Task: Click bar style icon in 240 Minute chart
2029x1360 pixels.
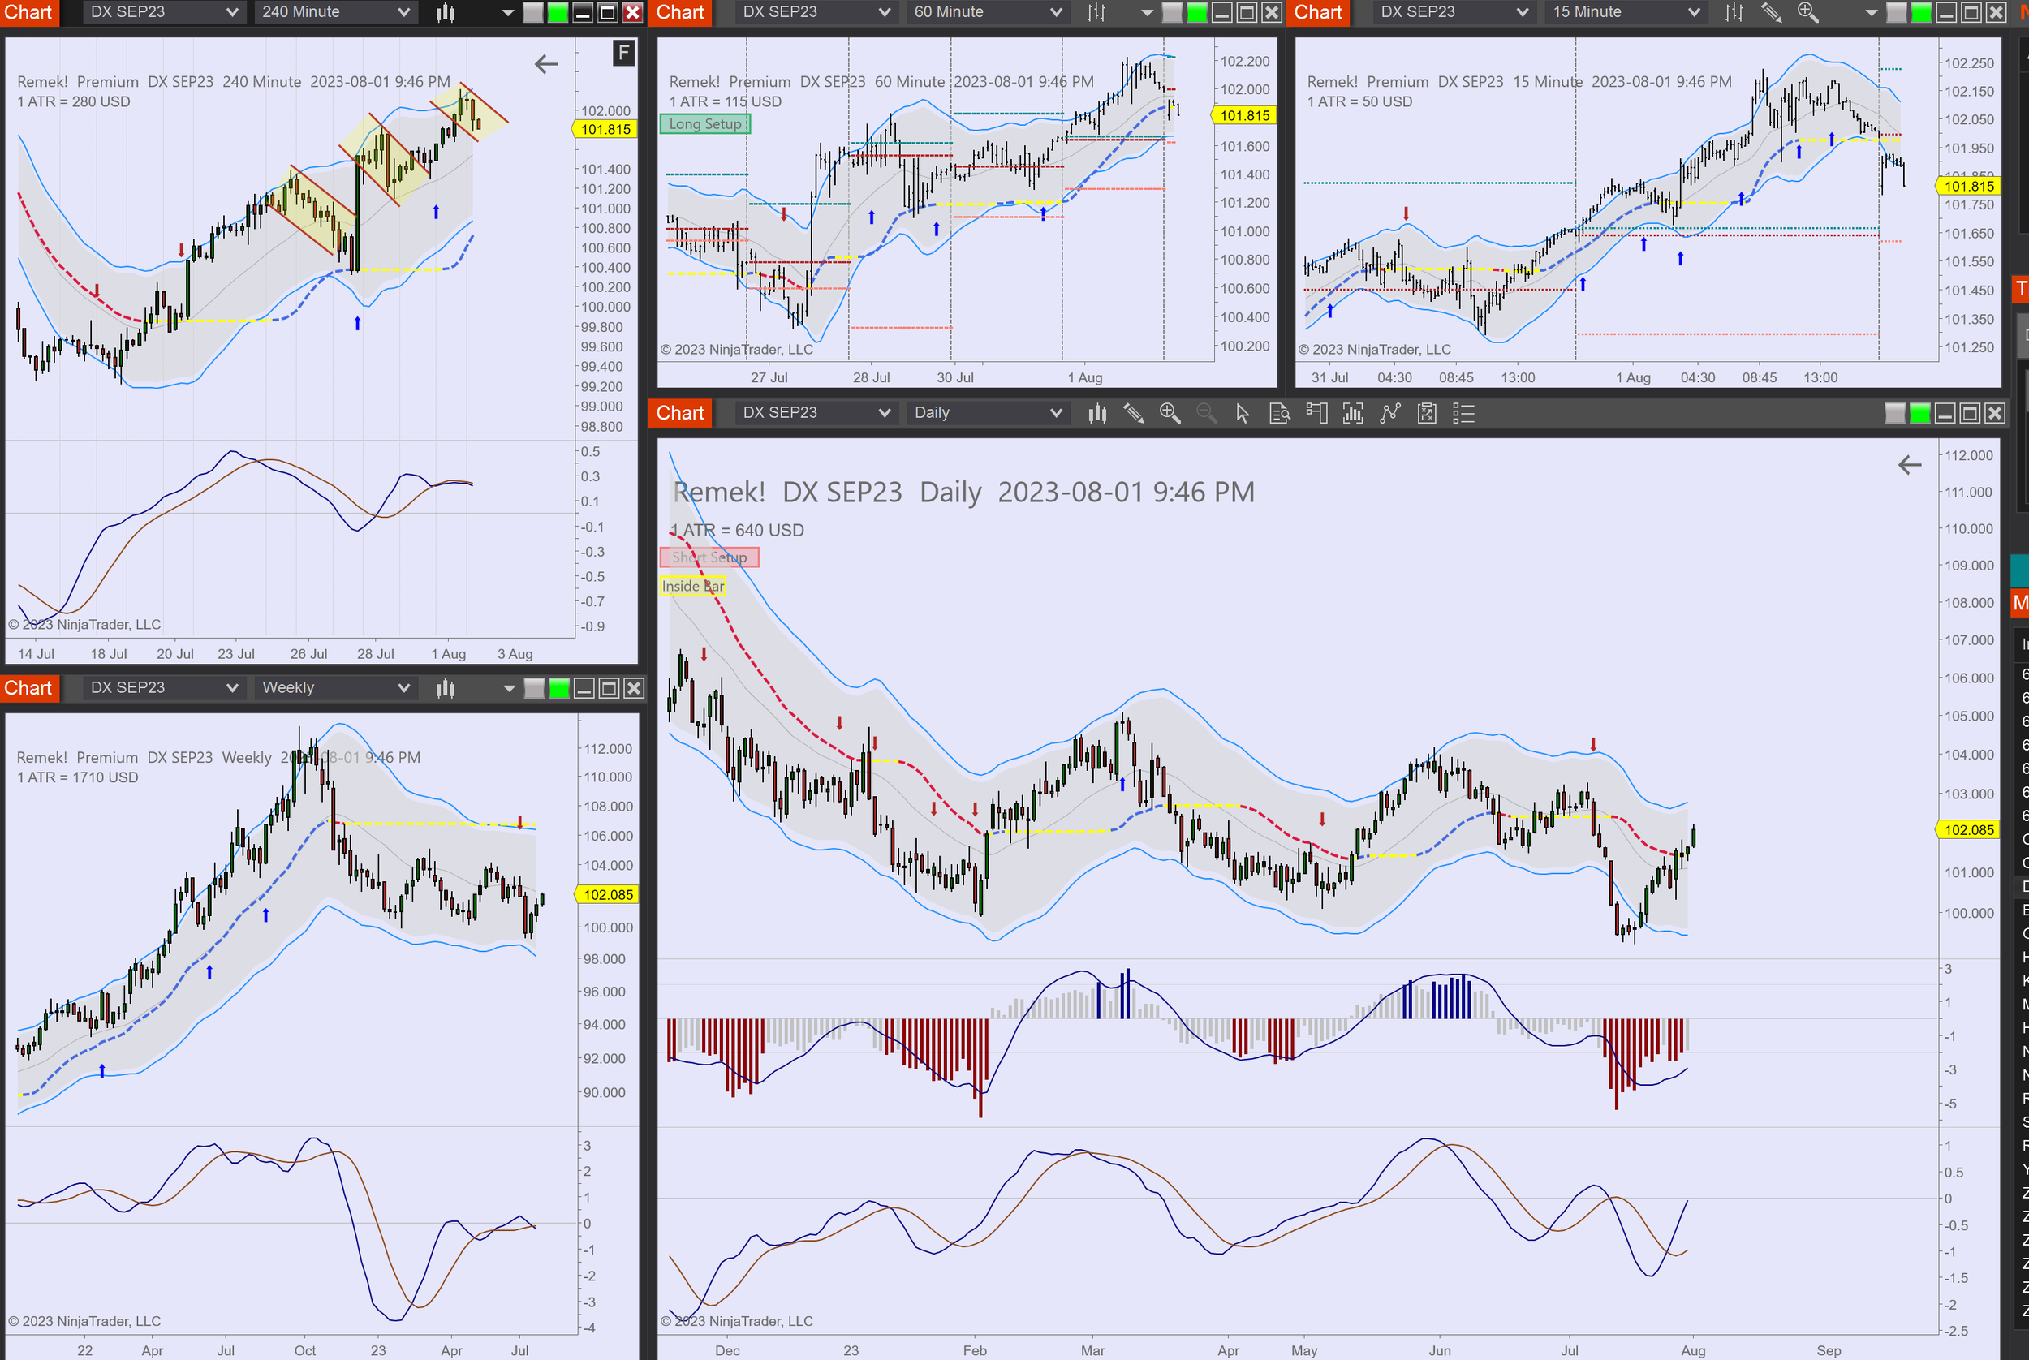Action: 445,12
